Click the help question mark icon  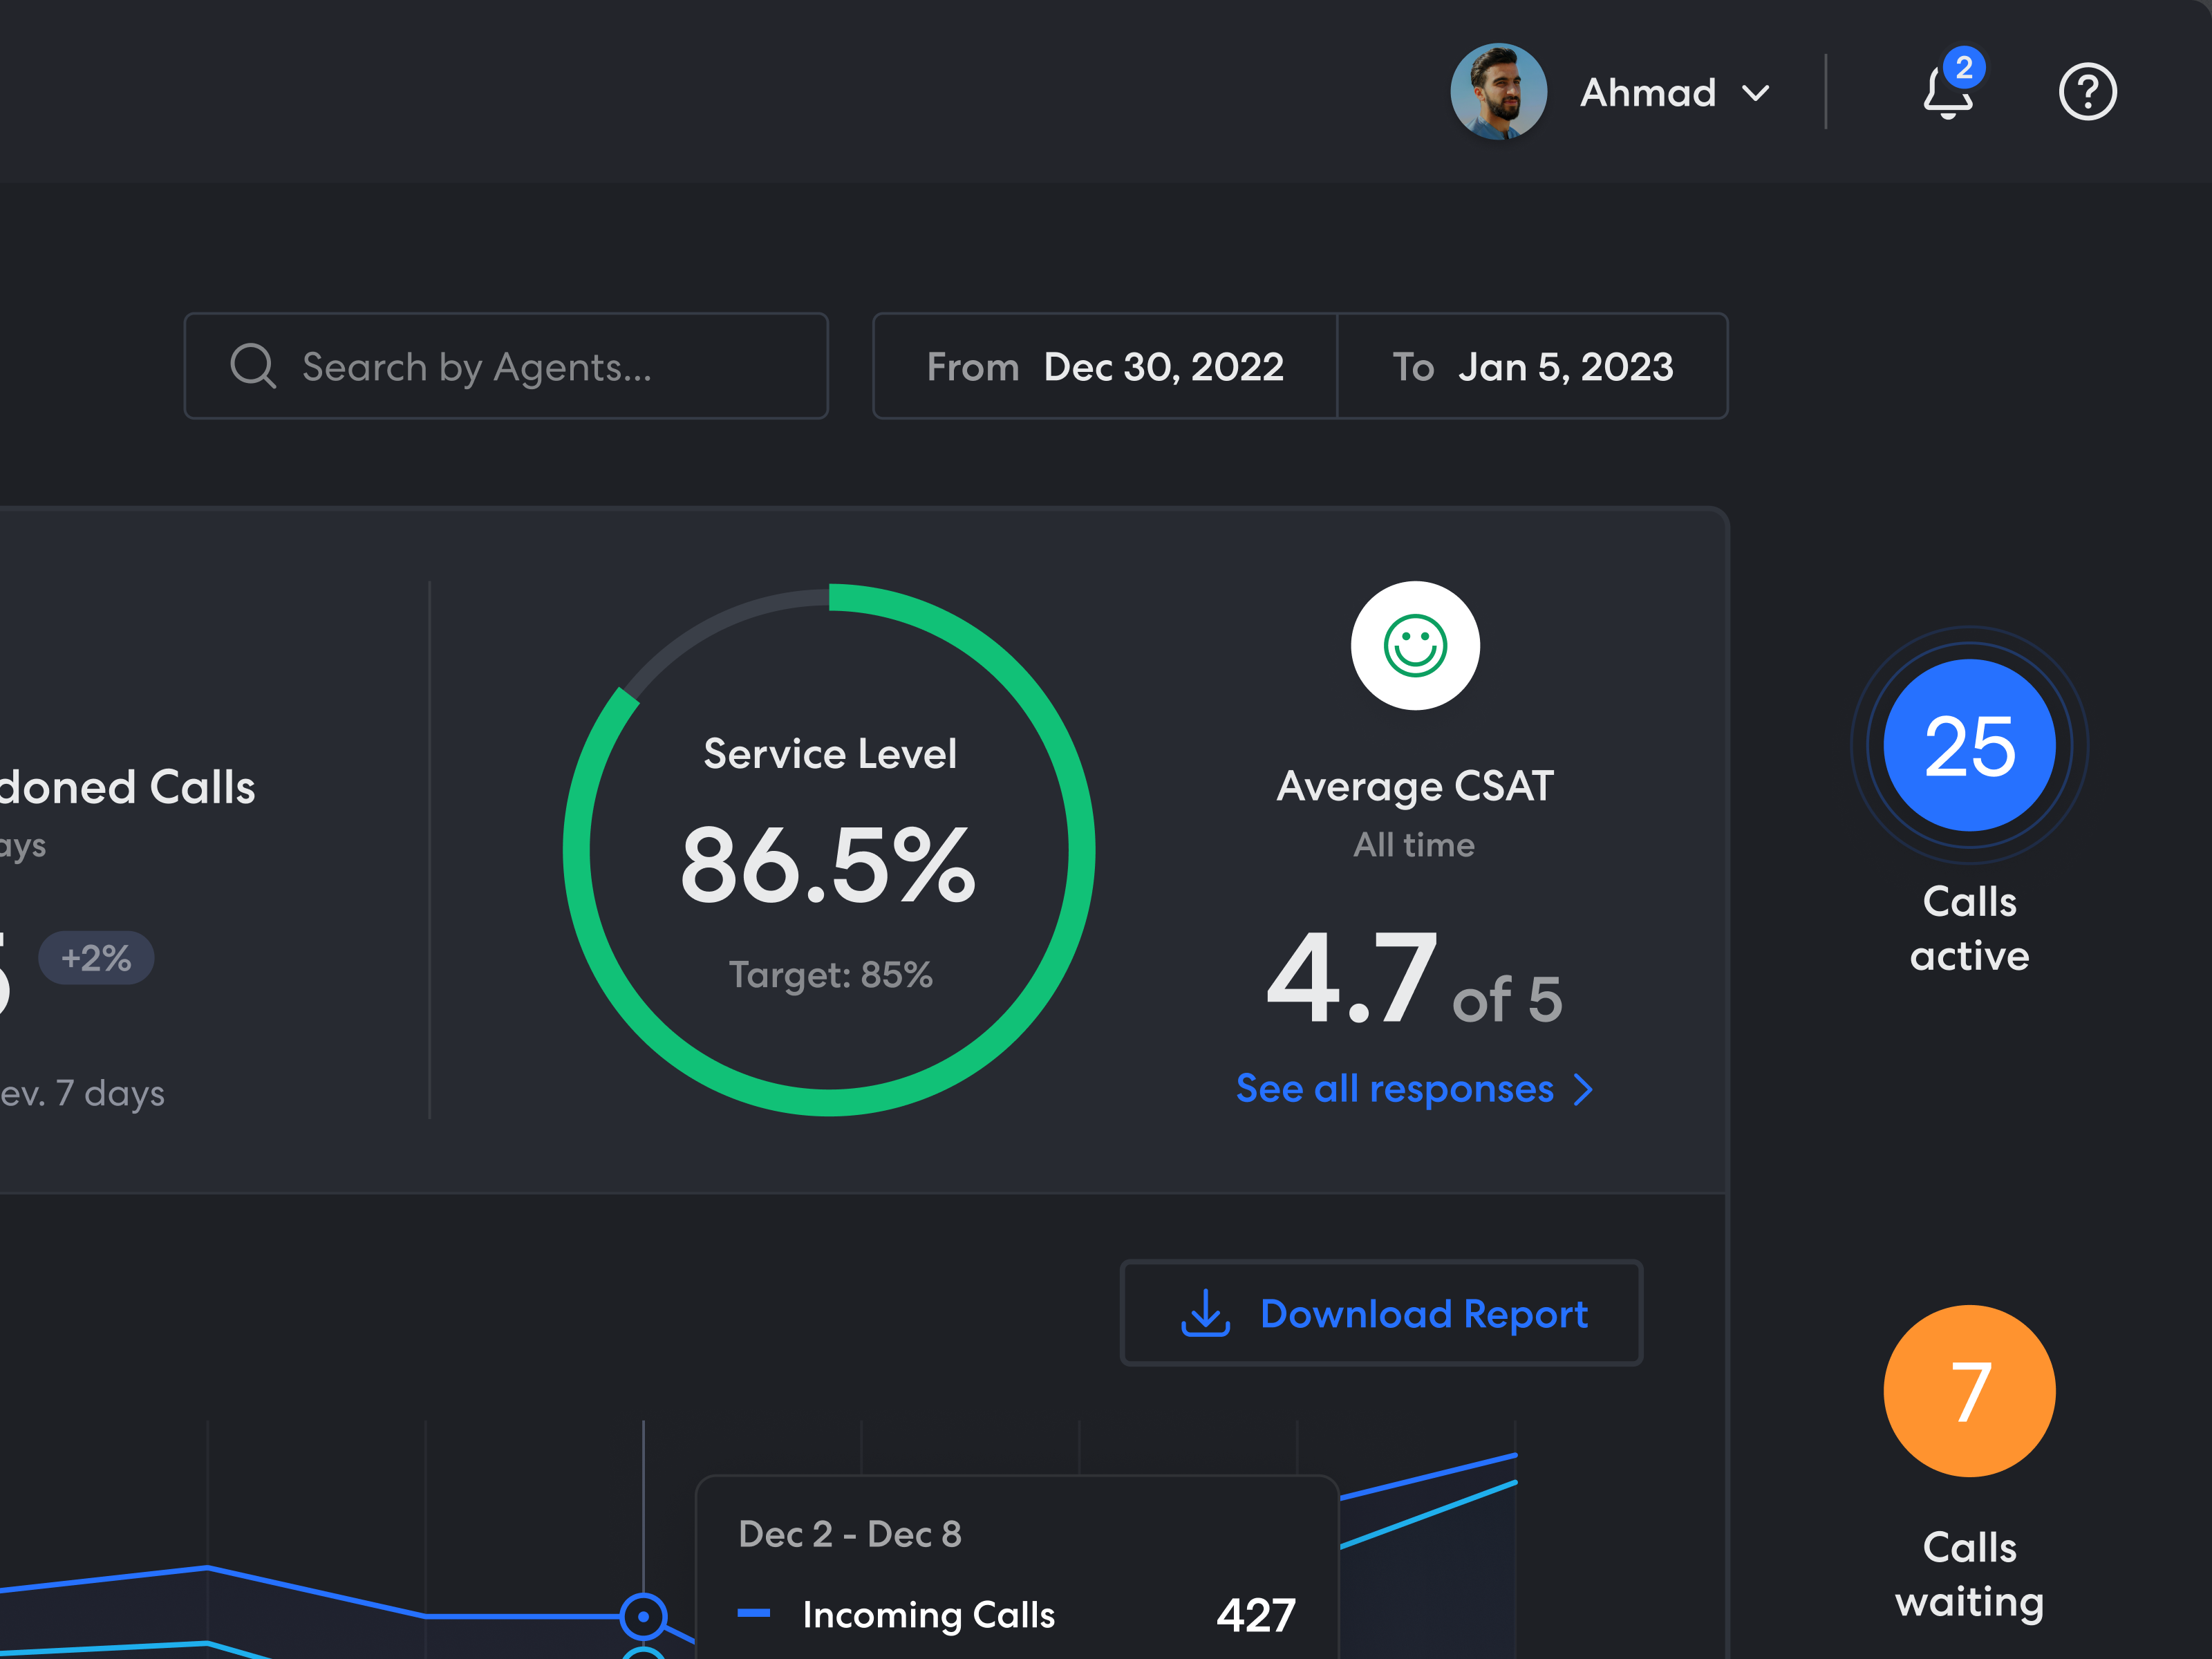point(2088,92)
